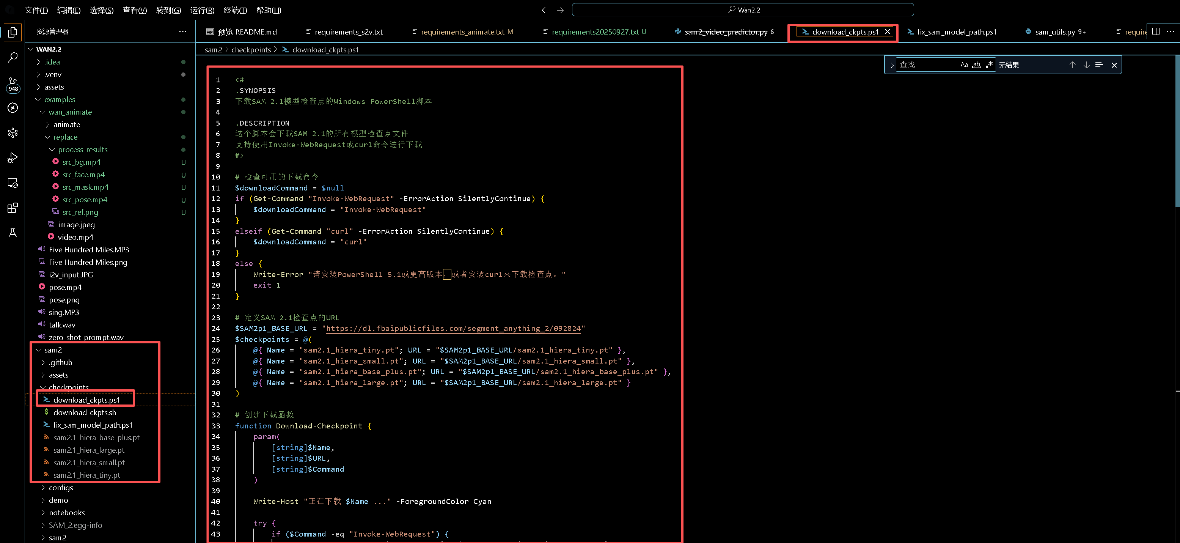This screenshot has width=1180, height=543.
Task: Split the editor using top-right icon
Action: (x=1155, y=31)
